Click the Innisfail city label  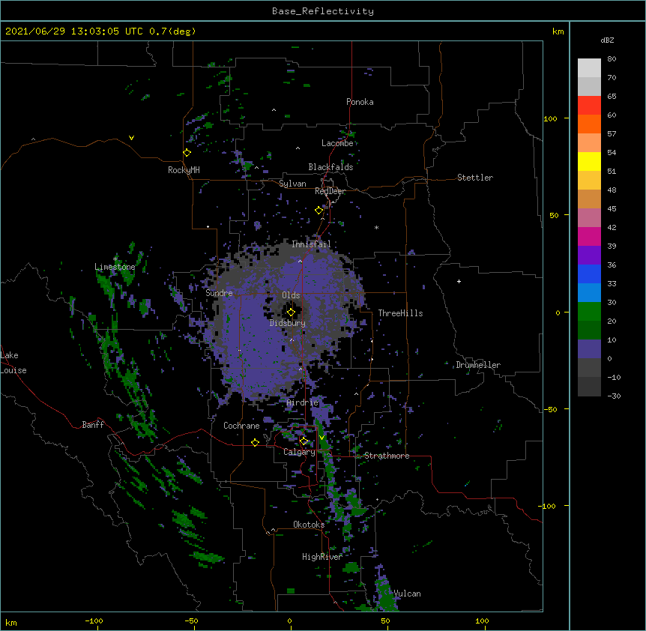coord(311,244)
